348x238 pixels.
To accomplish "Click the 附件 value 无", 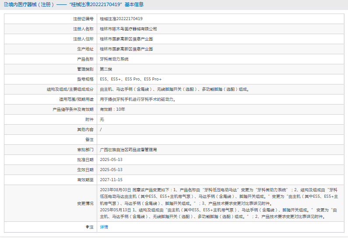I will pyautogui.click(x=102, y=119).
